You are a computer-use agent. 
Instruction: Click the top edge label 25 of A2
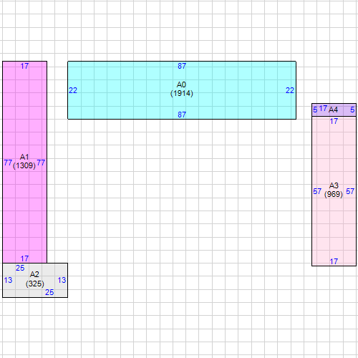[x=20, y=268]
